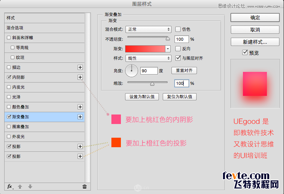The image size is (284, 194).
Task: Uncheck the 预览 checkbox
Action: coord(245,52)
